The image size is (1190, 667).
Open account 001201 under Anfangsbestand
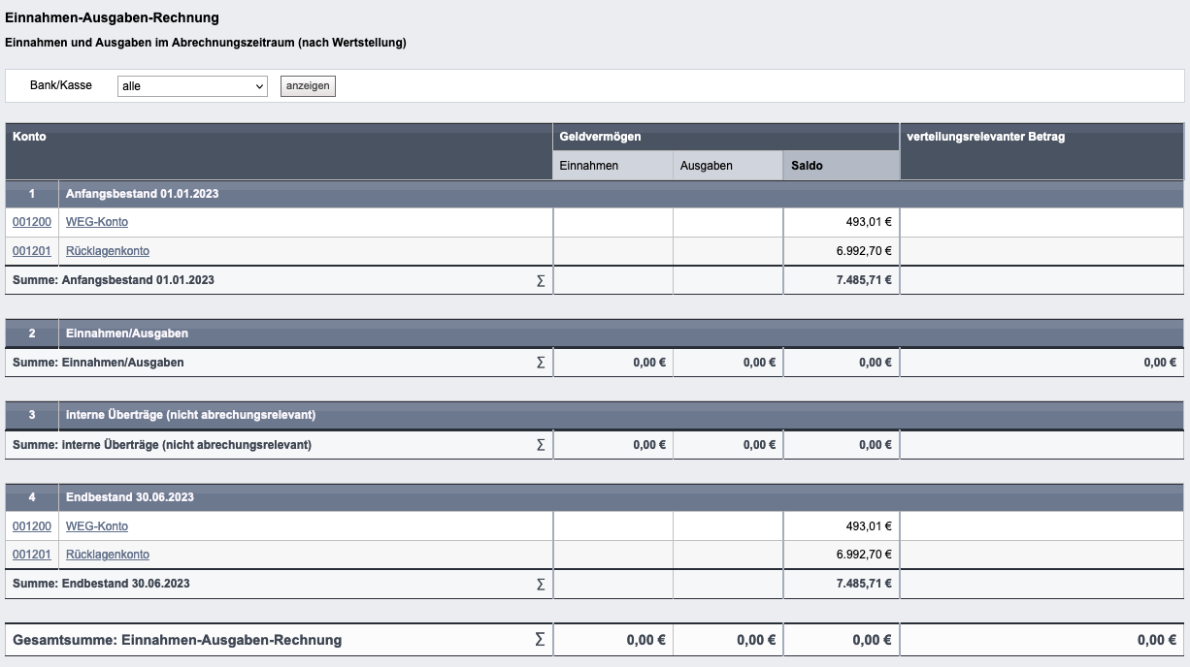tap(32, 251)
